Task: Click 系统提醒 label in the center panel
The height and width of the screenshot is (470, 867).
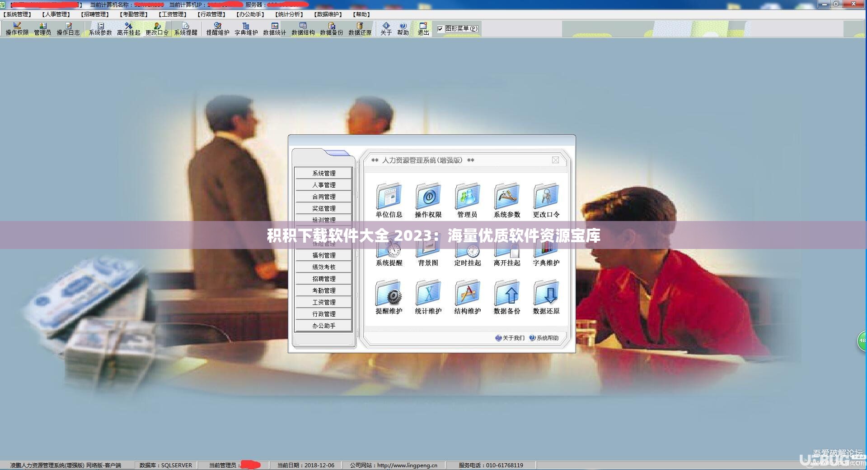Action: 389,263
